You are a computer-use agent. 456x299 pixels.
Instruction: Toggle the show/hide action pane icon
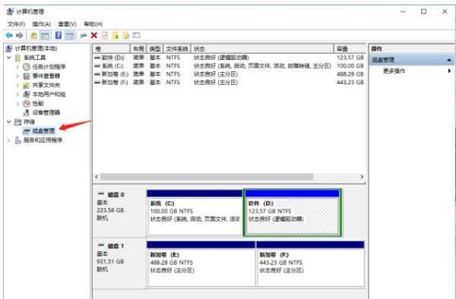tap(69, 36)
